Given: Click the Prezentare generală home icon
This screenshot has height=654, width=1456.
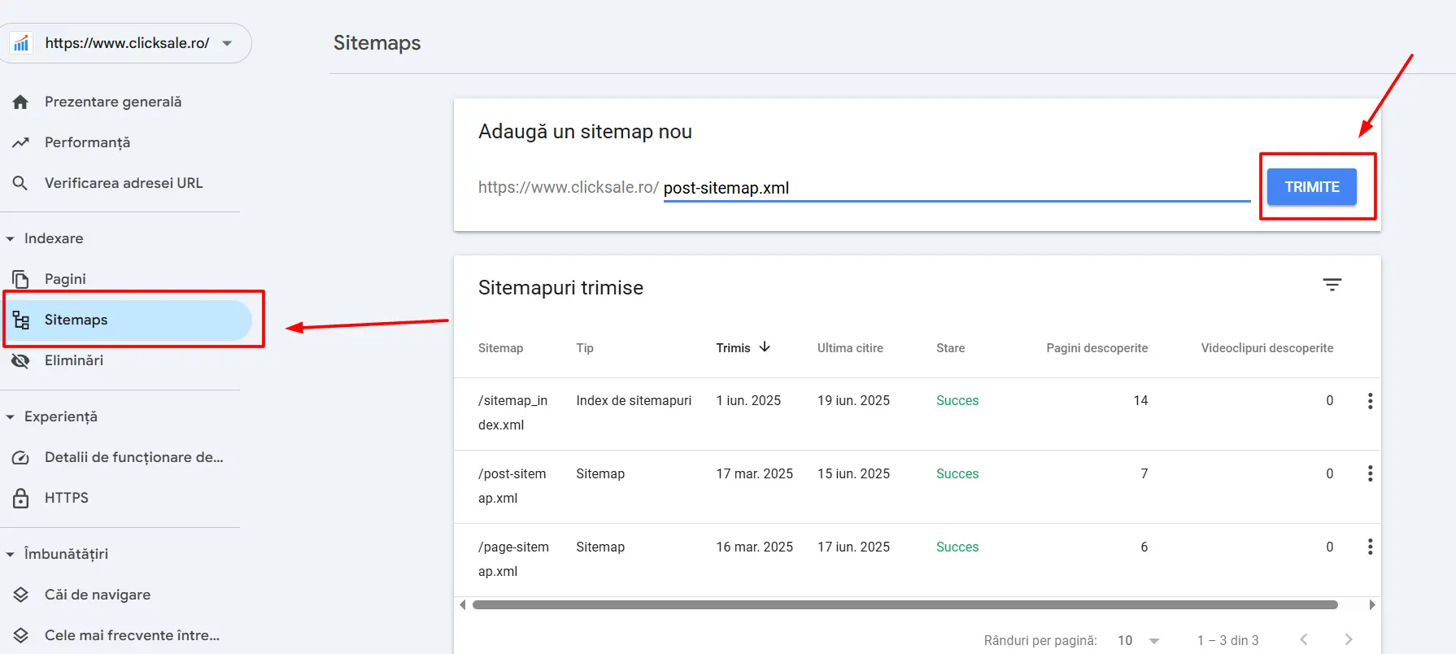Looking at the screenshot, I should tap(20, 102).
